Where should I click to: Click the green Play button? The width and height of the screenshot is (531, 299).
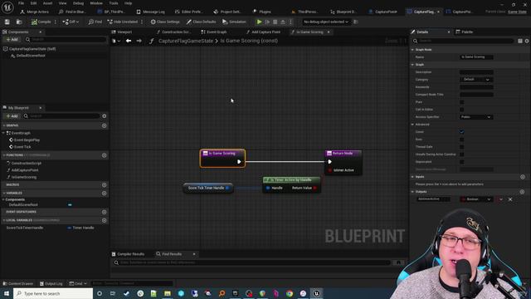pyautogui.click(x=260, y=22)
